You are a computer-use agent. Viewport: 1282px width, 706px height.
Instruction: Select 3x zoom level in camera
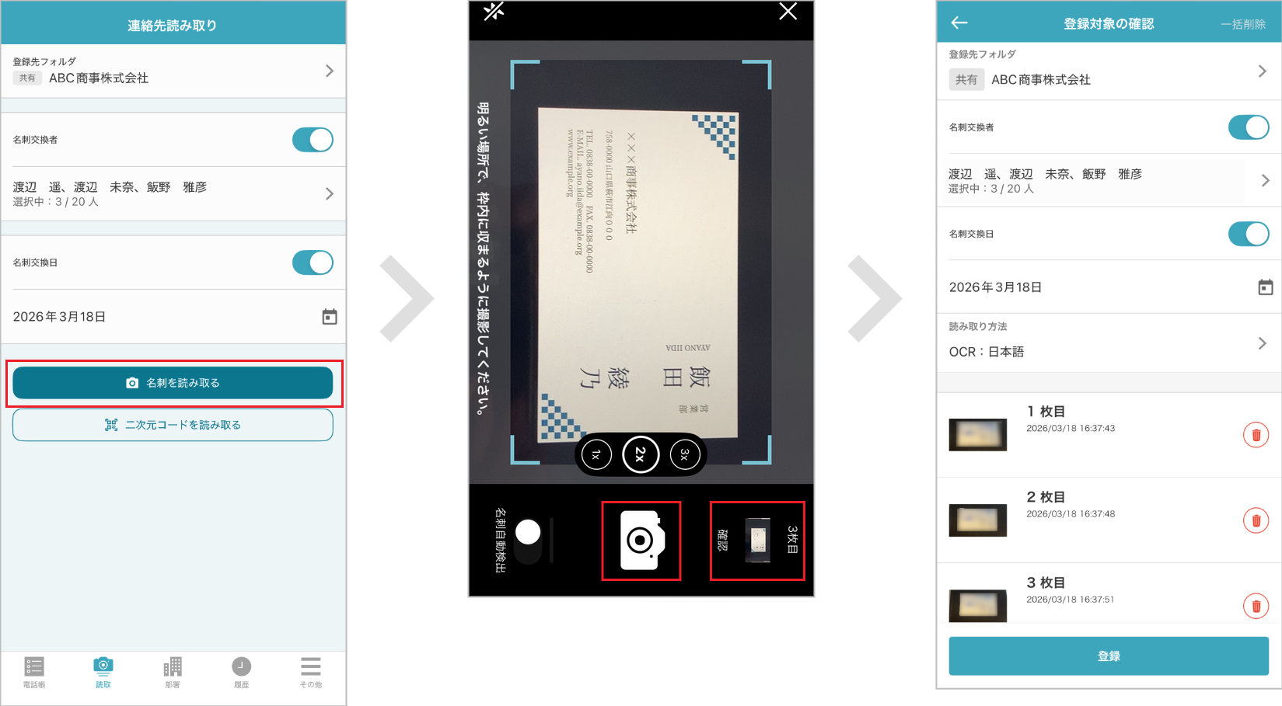point(685,454)
